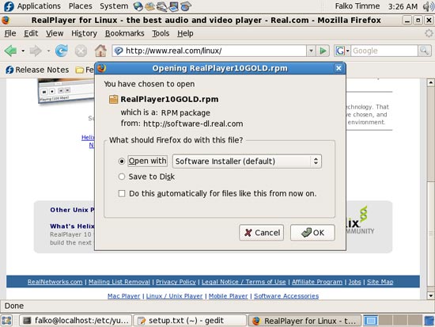Launch web browser from top panel globe icon
This screenshot has width=435, height=327.
(138, 6)
